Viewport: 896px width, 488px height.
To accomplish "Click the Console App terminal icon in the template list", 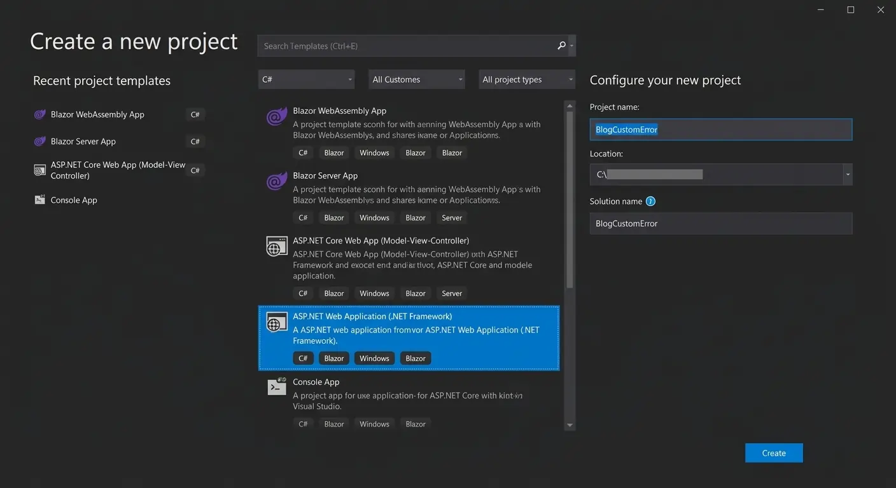I will coord(276,386).
